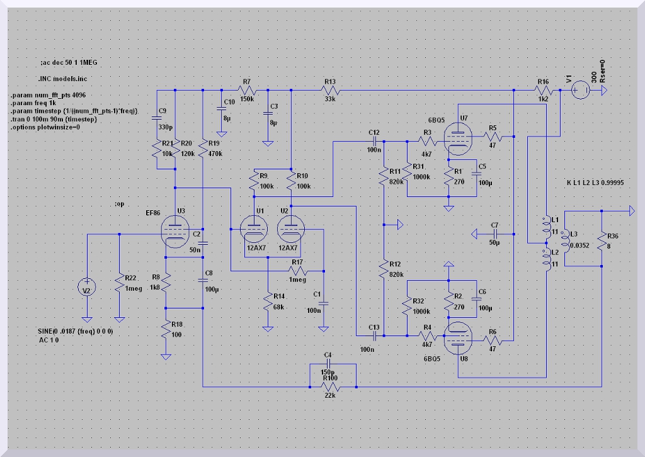This screenshot has height=457, width=645.
Task: Click the R13 33k resistor
Action: [x=331, y=91]
